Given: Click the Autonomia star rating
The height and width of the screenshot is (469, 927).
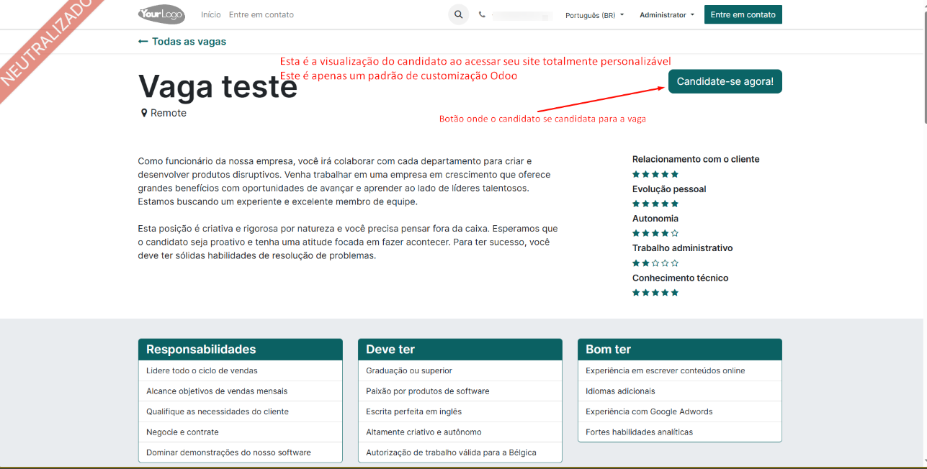Looking at the screenshot, I should coord(655,233).
